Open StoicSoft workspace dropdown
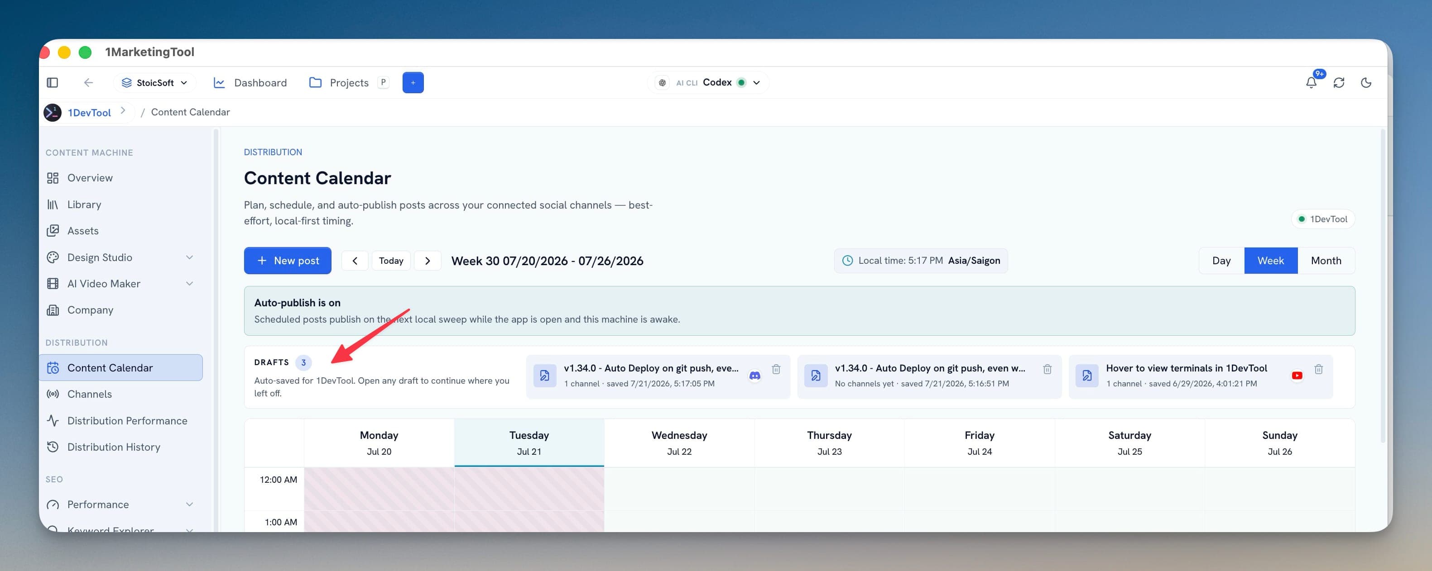The width and height of the screenshot is (1432, 571). [x=154, y=83]
